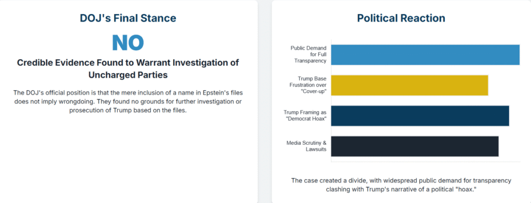Click the bar chart's bottom axis line
Viewport: 531px width, 203px height.
(425, 161)
